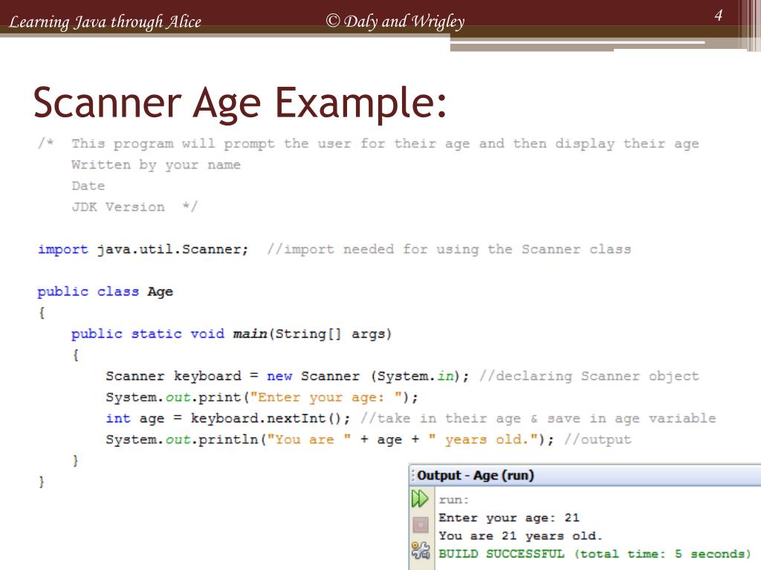Click the 'Scanner Age Example:' slide title

(240, 102)
